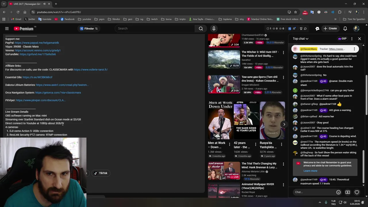Open YouTube notifications bell

pyautogui.click(x=345, y=28)
